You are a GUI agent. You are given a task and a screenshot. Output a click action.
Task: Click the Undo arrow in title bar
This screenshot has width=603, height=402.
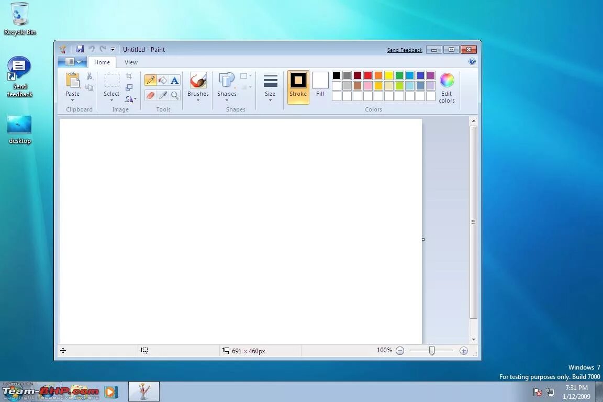point(92,49)
